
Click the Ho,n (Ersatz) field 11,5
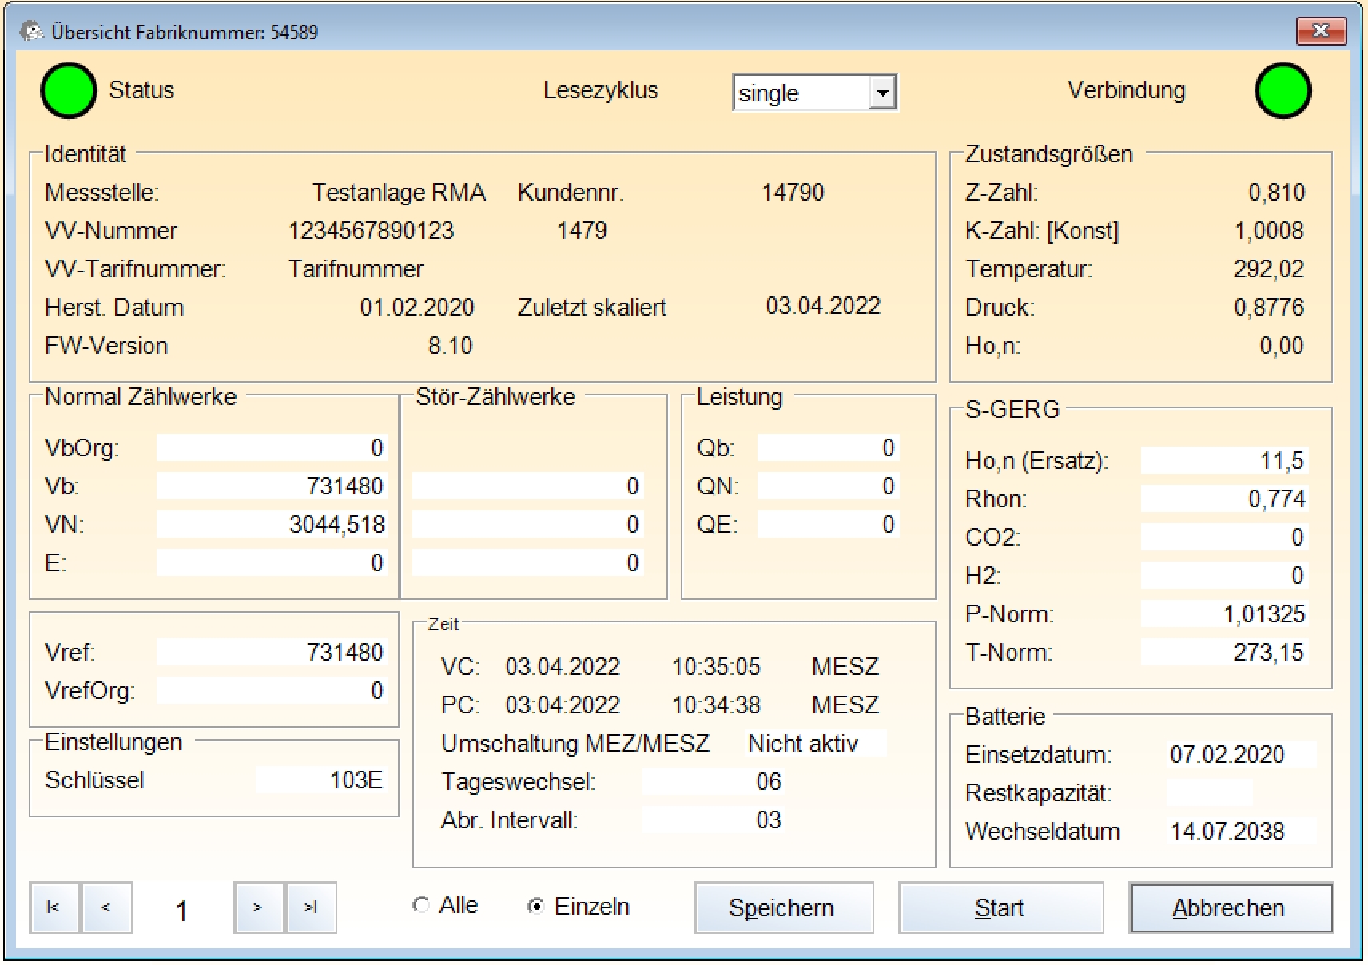(1224, 460)
